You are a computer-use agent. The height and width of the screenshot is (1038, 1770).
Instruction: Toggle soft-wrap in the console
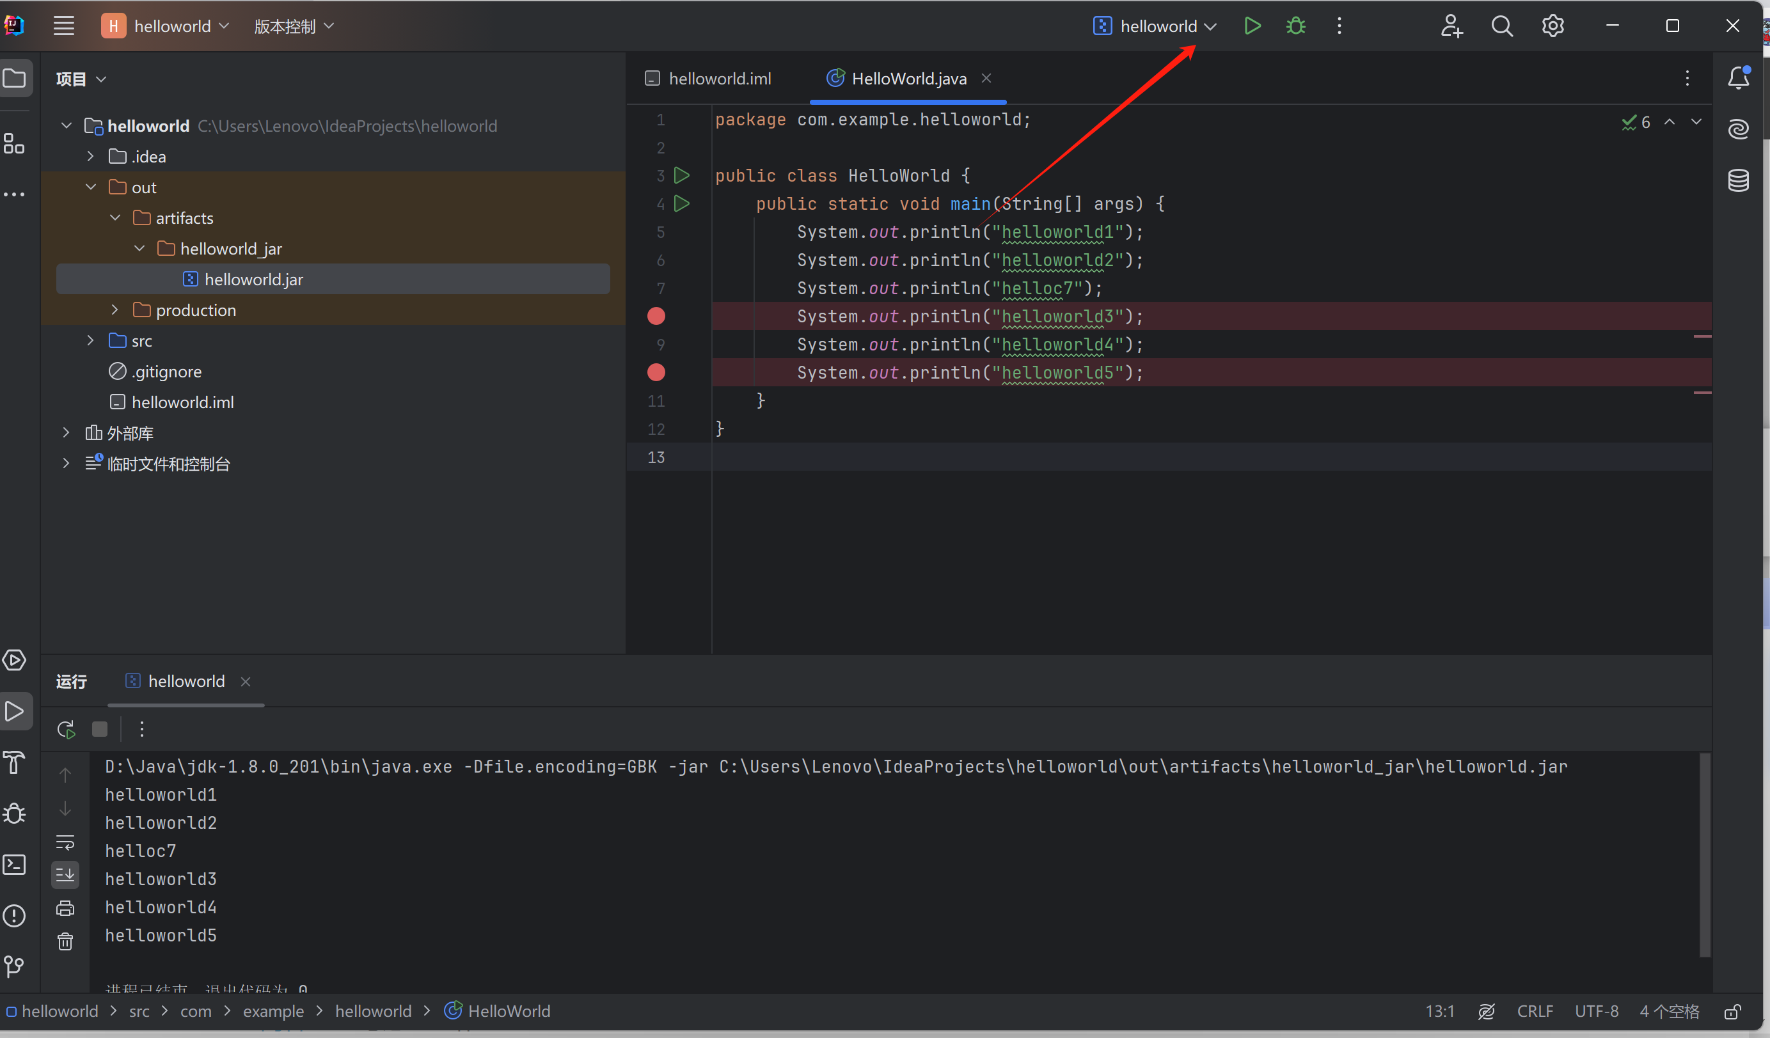point(65,842)
